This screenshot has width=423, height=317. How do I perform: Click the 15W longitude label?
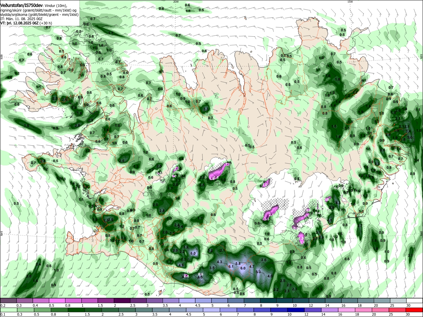pyautogui.click(x=350, y=2)
